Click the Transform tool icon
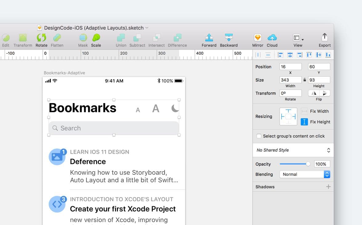Image resolution: width=362 pixels, height=225 pixels. (23, 40)
